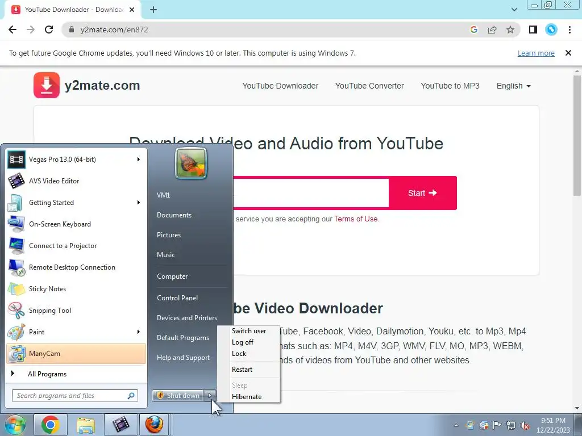The image size is (582, 436).
Task: Open Chrome three-dot menu
Action: (569, 30)
